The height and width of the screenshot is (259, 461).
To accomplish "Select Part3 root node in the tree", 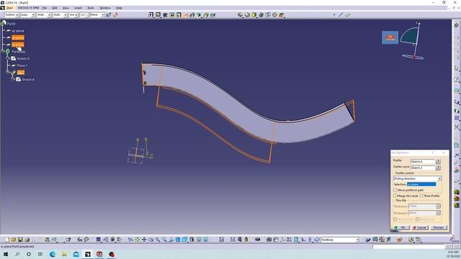I will point(12,24).
